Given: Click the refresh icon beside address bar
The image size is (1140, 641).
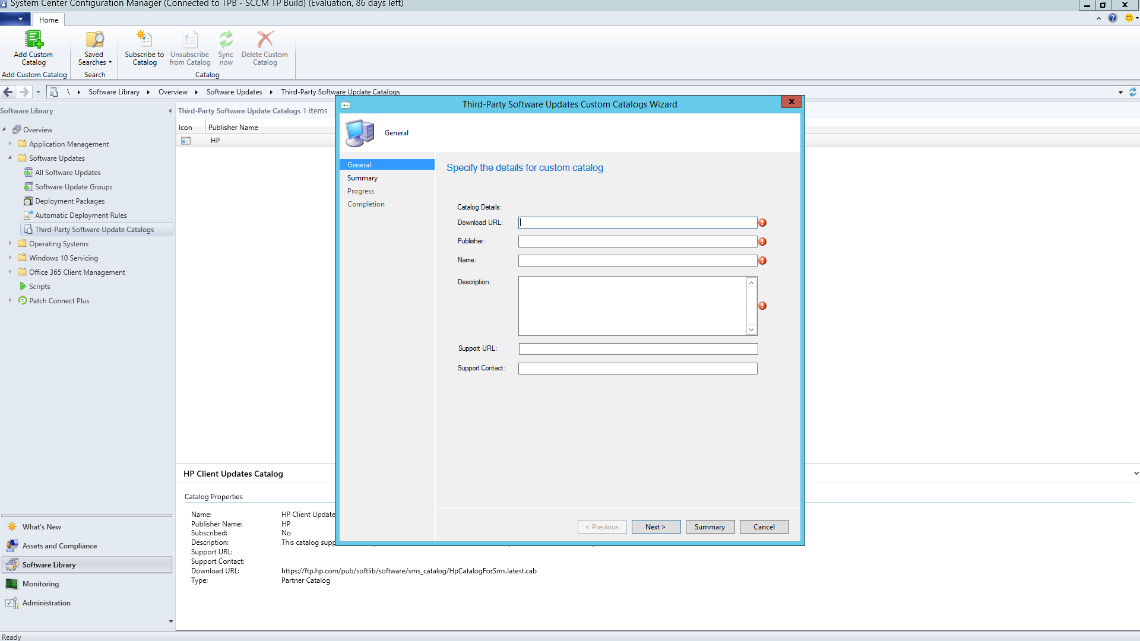Looking at the screenshot, I should point(1132,92).
